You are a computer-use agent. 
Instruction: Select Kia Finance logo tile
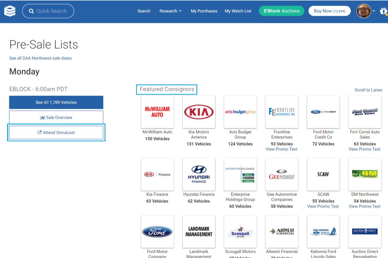pyautogui.click(x=157, y=174)
